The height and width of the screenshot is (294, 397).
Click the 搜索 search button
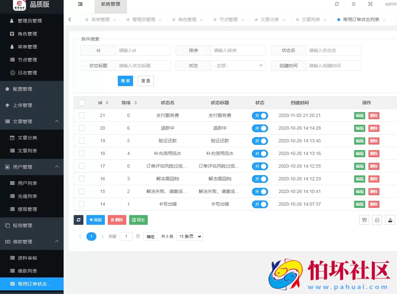(125, 81)
